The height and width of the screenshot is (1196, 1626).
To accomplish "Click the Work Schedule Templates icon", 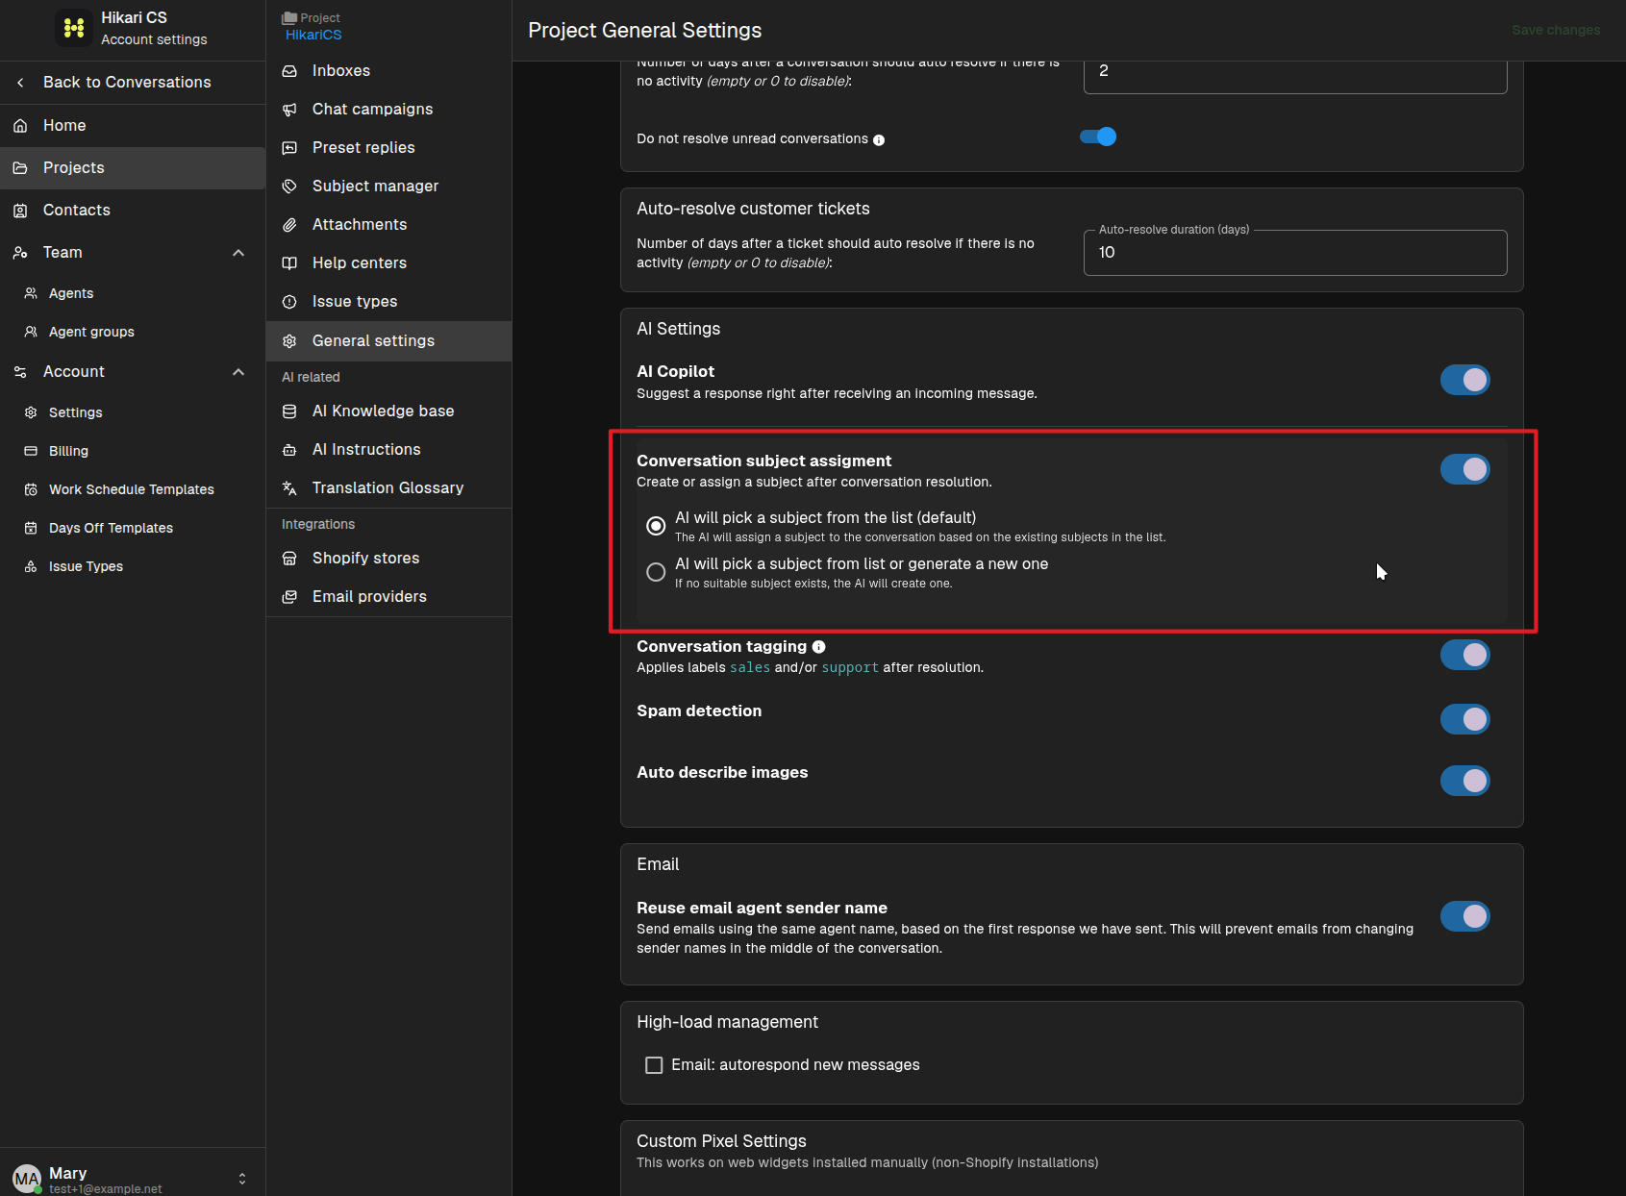I will coord(31,489).
